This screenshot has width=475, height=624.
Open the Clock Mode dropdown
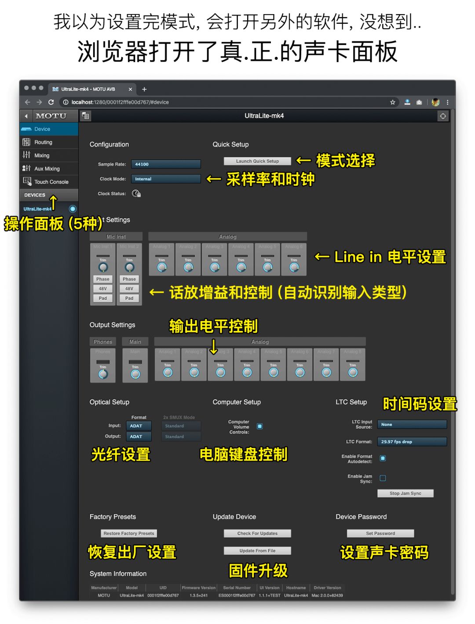point(166,179)
